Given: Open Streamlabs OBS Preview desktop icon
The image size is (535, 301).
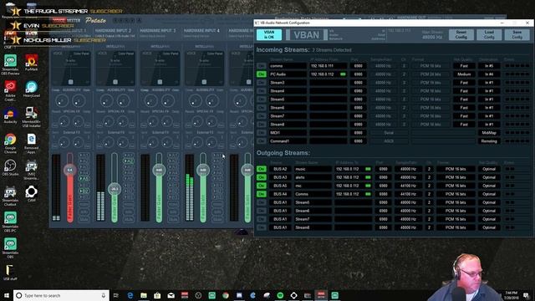Looking at the screenshot, I should click(x=10, y=65).
